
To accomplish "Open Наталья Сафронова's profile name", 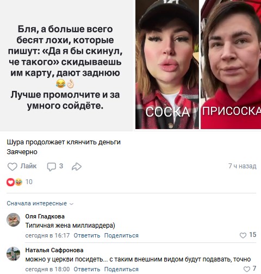I will (54, 250).
